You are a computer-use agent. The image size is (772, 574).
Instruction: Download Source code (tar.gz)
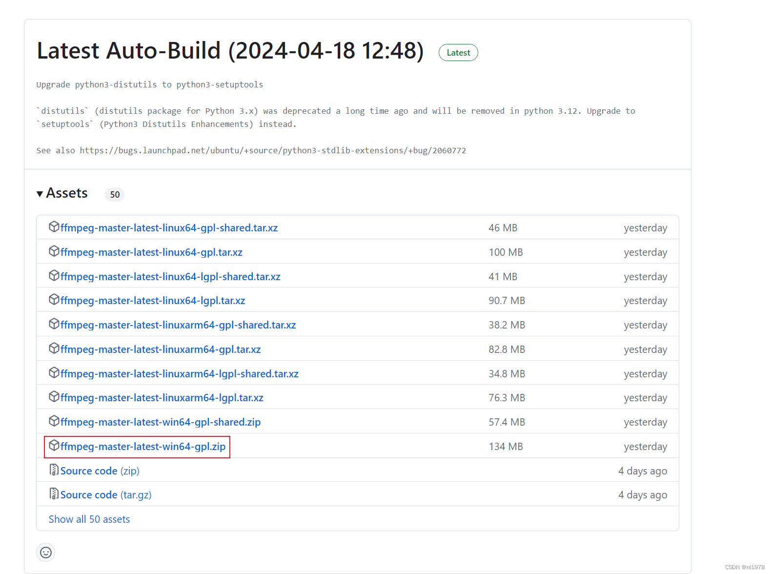pyautogui.click(x=106, y=495)
